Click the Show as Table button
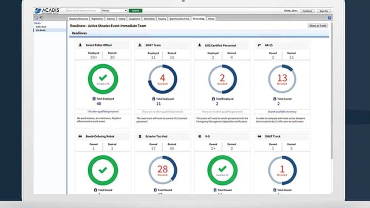 point(318,26)
